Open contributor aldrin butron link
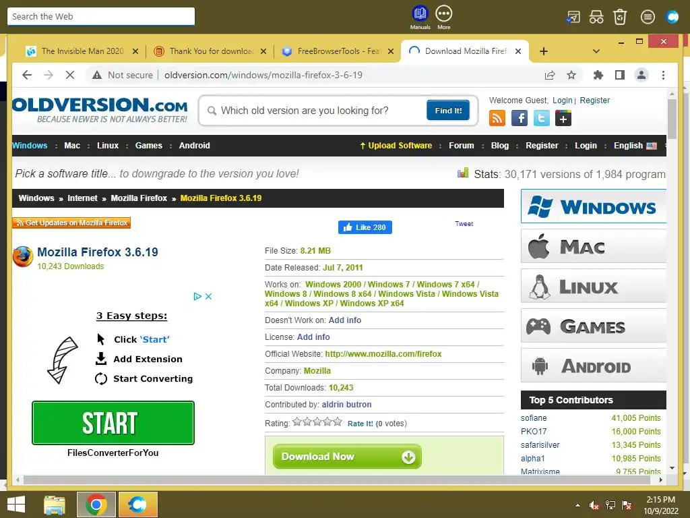The height and width of the screenshot is (518, 690). [346, 405]
